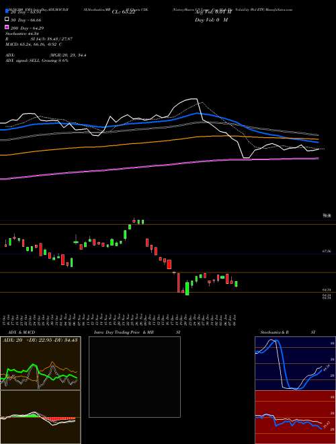Click the tall red candlestick at the low

click(x=179, y=283)
